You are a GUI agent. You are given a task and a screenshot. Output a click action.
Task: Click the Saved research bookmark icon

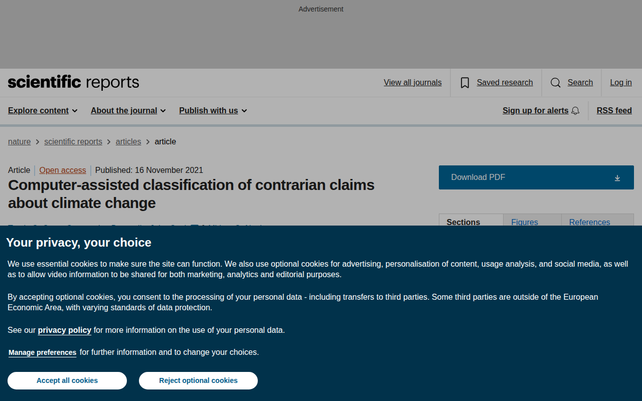click(465, 83)
